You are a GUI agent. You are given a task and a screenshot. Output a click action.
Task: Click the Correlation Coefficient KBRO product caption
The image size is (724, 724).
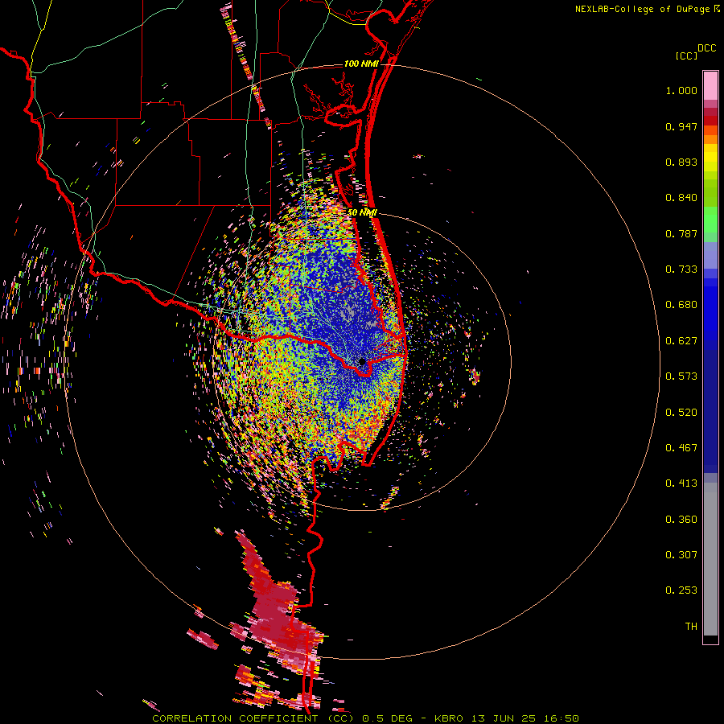[x=366, y=718]
